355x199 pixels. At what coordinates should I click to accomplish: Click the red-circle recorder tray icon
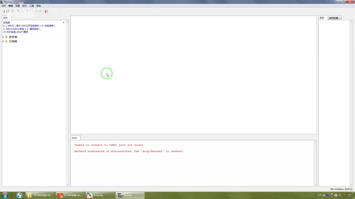[x=336, y=195]
